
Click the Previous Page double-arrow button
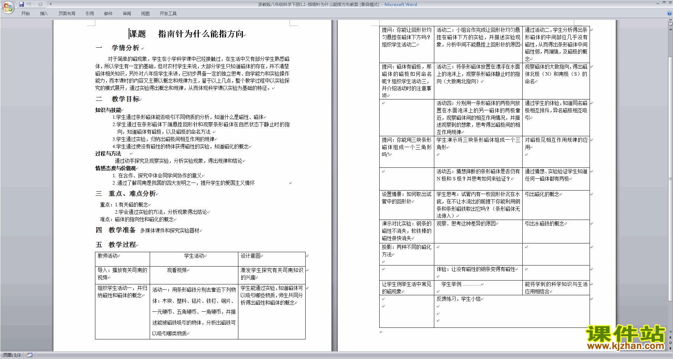[x=670, y=337]
